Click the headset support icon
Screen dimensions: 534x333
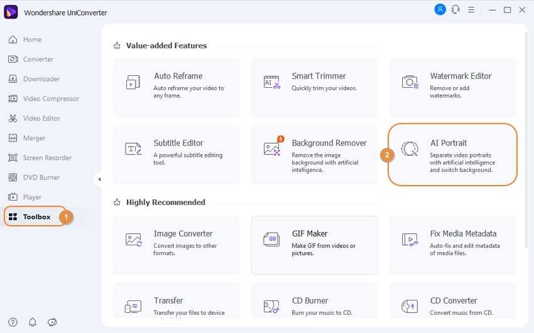pos(456,9)
